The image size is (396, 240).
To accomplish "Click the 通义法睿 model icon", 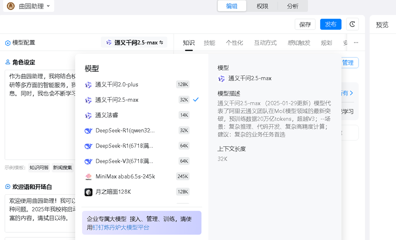I will [x=88, y=116].
